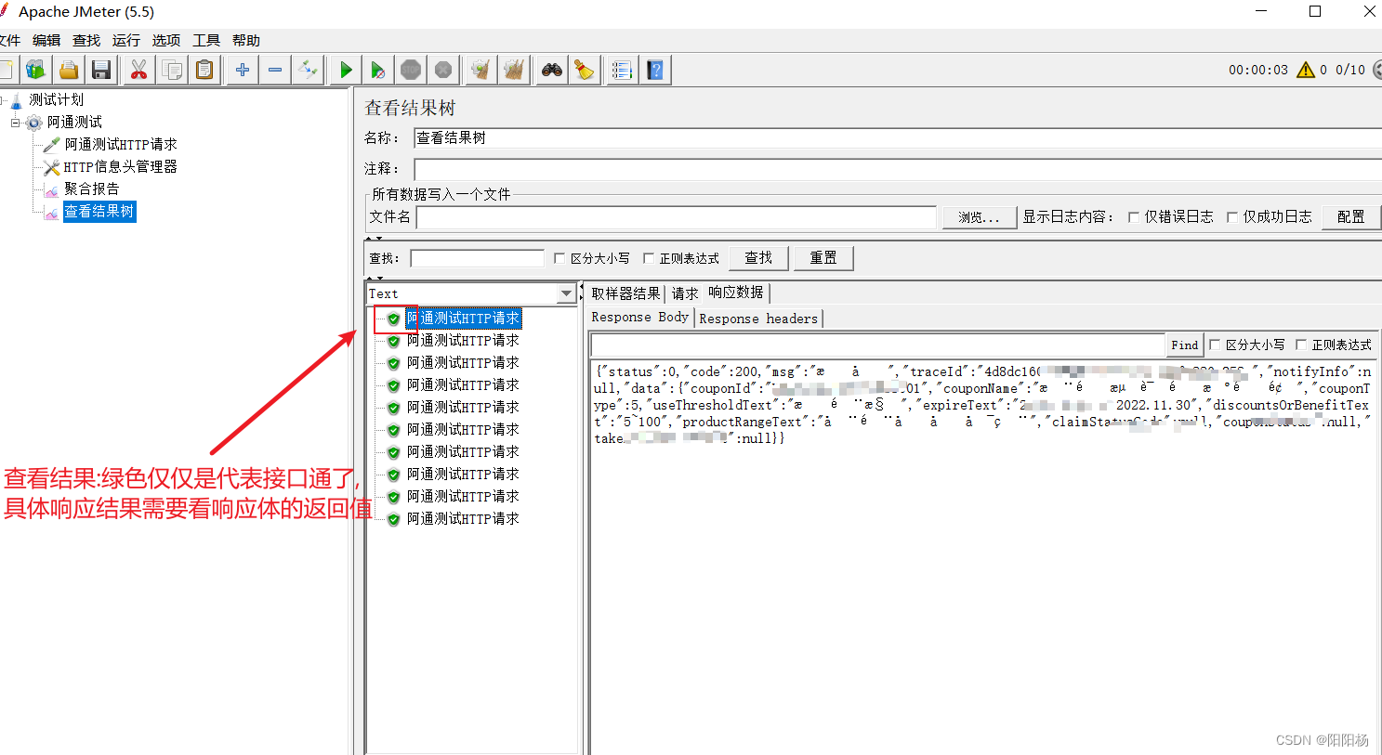Focus the text field beside Find button
This screenshot has width=1382, height=755.
(878, 345)
